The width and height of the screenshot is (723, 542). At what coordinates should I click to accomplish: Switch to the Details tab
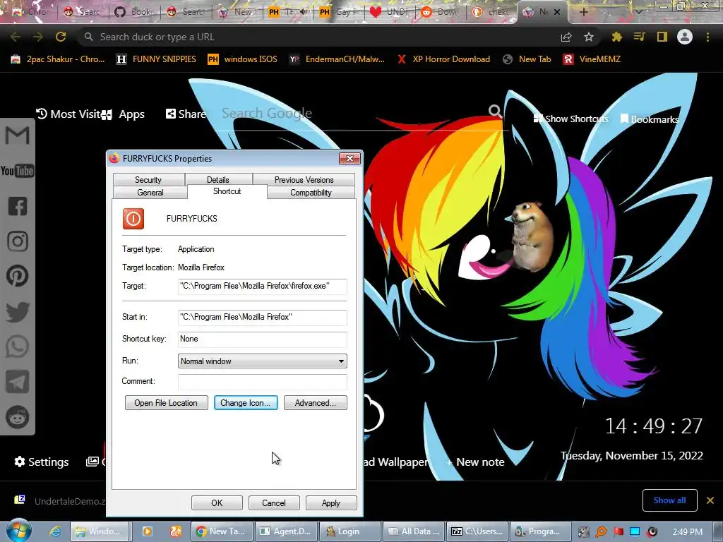click(x=217, y=179)
